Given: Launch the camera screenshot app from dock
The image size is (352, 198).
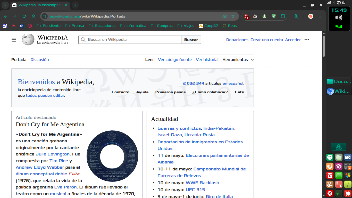Looking at the screenshot, I should (348, 157).
